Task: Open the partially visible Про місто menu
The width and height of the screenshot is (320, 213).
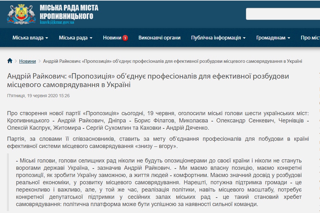Action: 310,38
